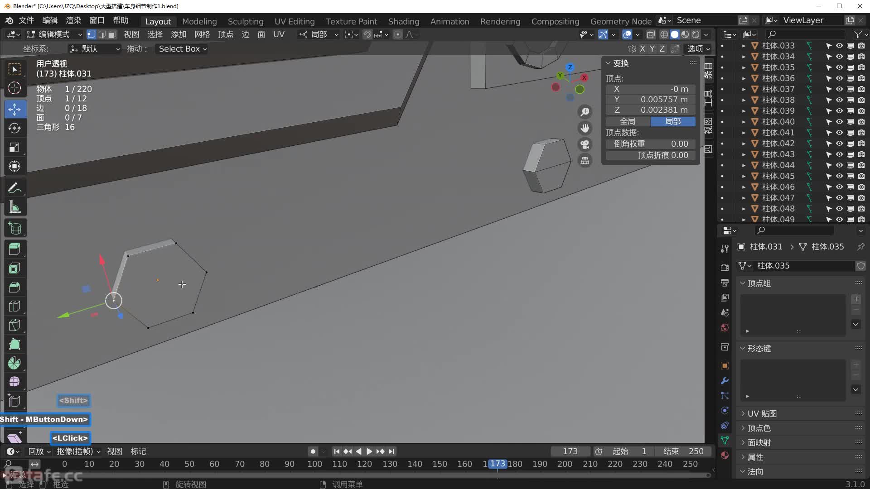Screen dimensions: 870x489
Task: Expand 柱体.041 in outliner
Action: point(743,133)
